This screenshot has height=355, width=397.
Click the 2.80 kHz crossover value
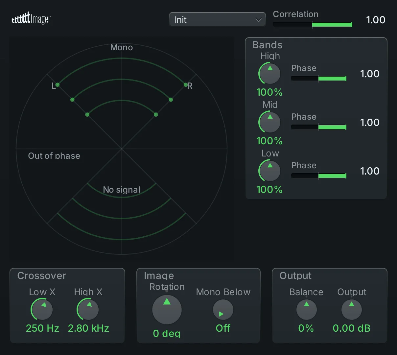88,328
